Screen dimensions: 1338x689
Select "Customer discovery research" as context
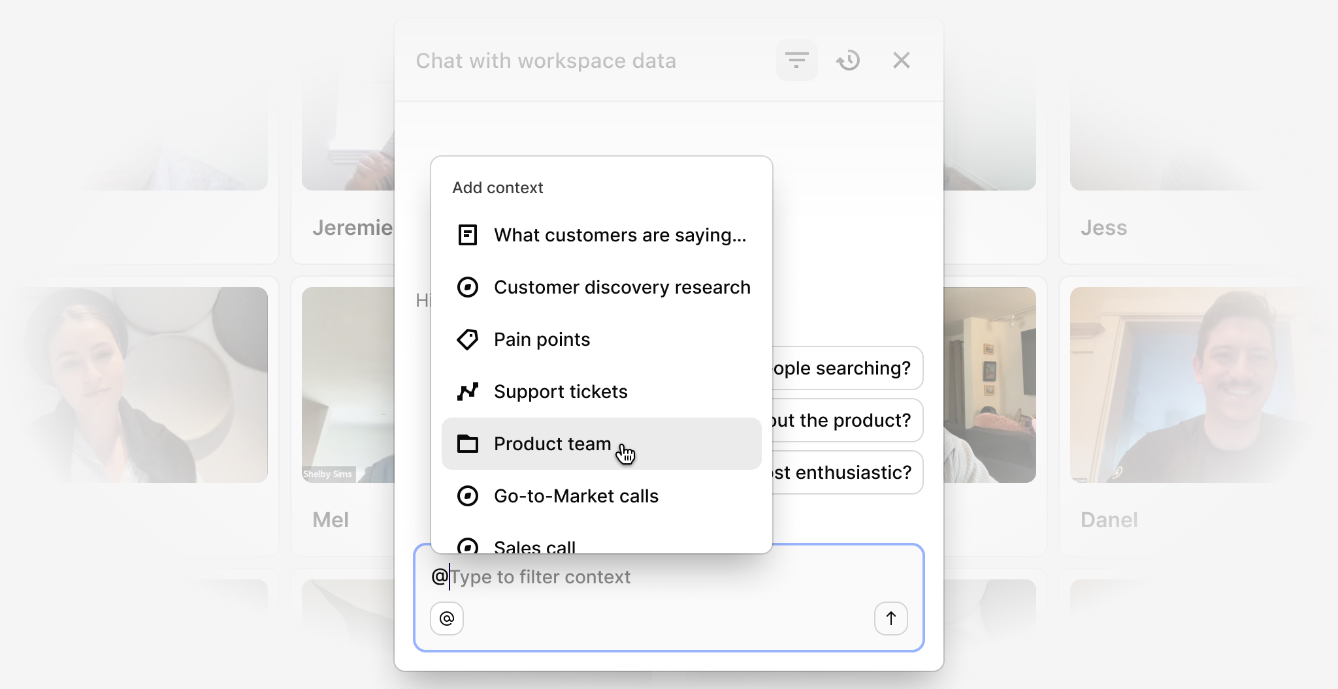pos(622,287)
